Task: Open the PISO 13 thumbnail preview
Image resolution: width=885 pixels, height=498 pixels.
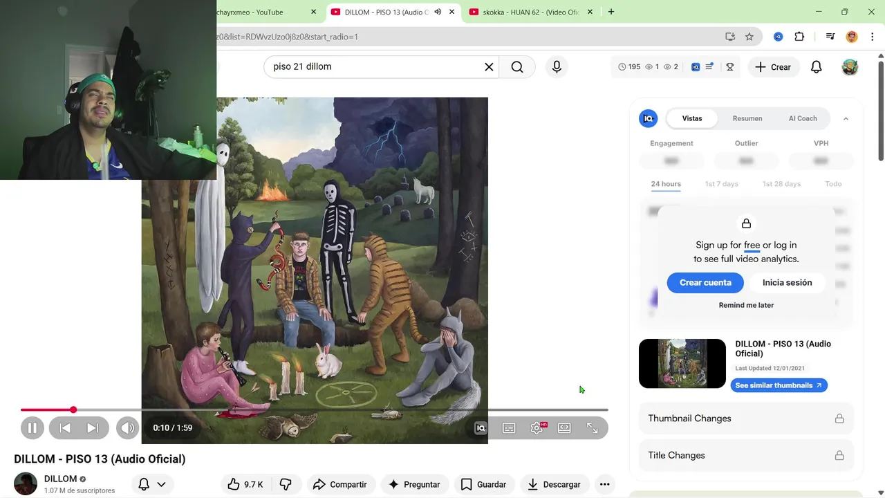Action: coord(682,363)
